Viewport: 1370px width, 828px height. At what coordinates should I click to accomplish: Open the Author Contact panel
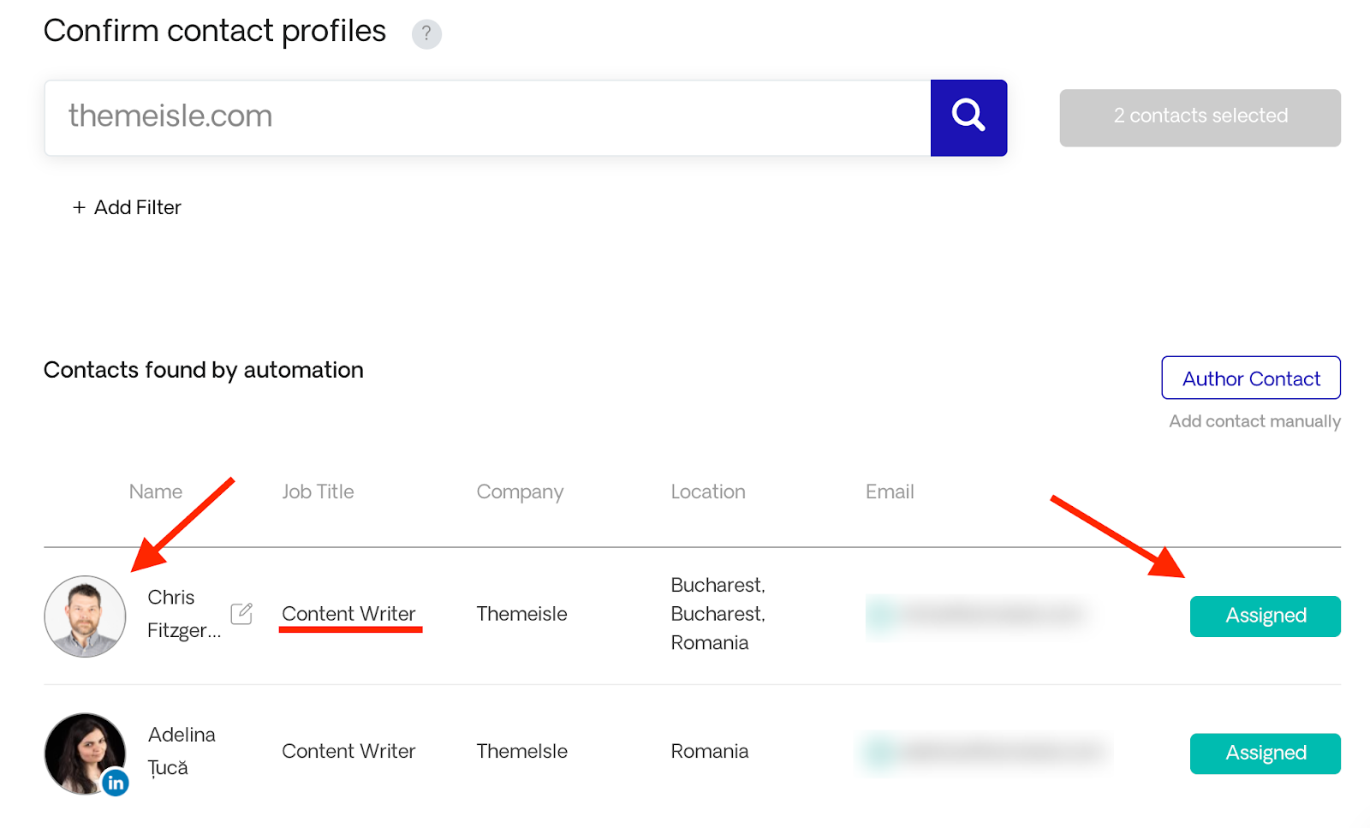coord(1250,378)
